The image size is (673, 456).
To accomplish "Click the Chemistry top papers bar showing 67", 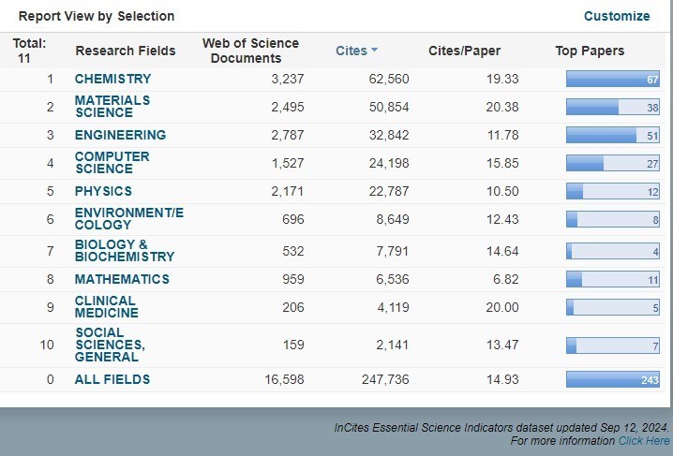I will pyautogui.click(x=612, y=79).
